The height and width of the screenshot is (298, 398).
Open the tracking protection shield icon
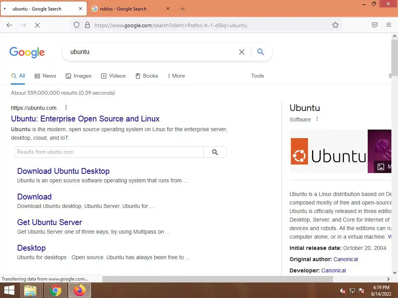[x=77, y=25]
